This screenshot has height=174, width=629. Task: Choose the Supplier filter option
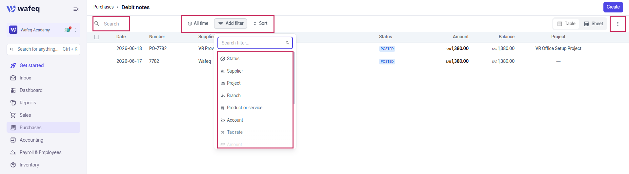(255, 71)
